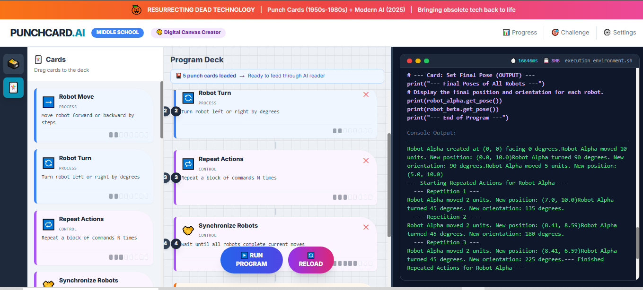This screenshot has width=643, height=290.
Task: Click the execution_environment.sh file name
Action: click(599, 61)
